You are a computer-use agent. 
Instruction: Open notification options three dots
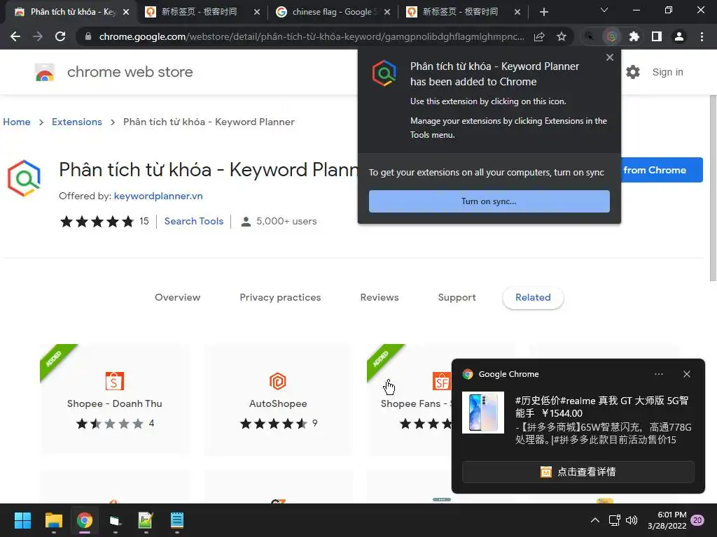point(658,374)
